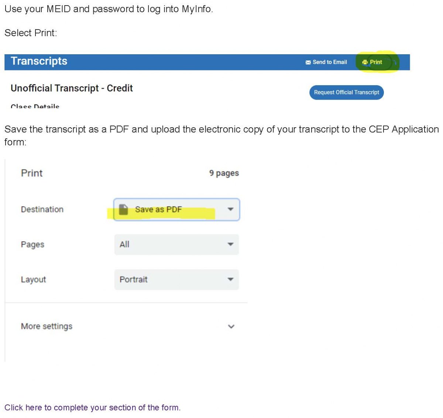This screenshot has width=443, height=418.
Task: Click the Unofficial Transcript - Credit heading
Action: click(72, 88)
